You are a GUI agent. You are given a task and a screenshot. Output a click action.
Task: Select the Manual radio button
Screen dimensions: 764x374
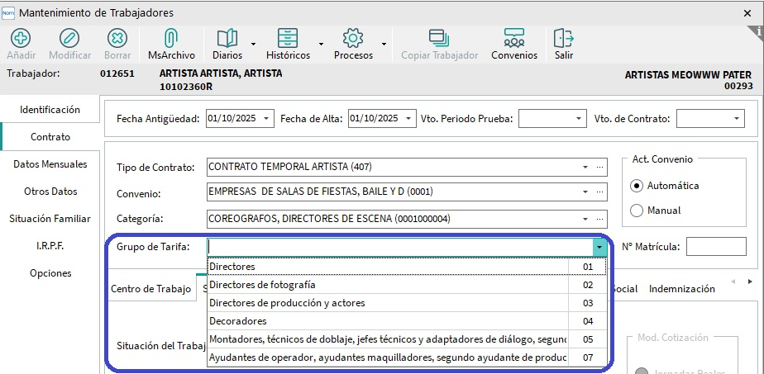[x=637, y=211]
